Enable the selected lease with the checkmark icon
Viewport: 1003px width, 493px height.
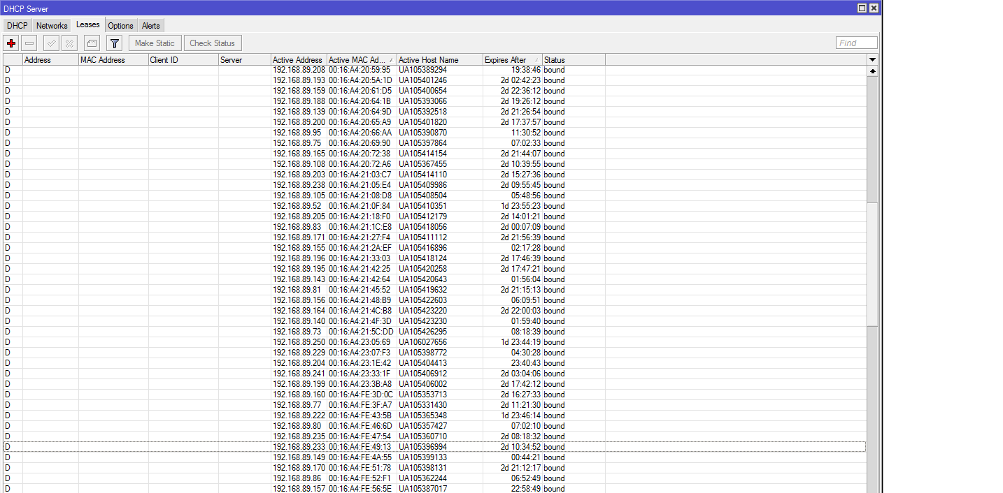[x=50, y=43]
